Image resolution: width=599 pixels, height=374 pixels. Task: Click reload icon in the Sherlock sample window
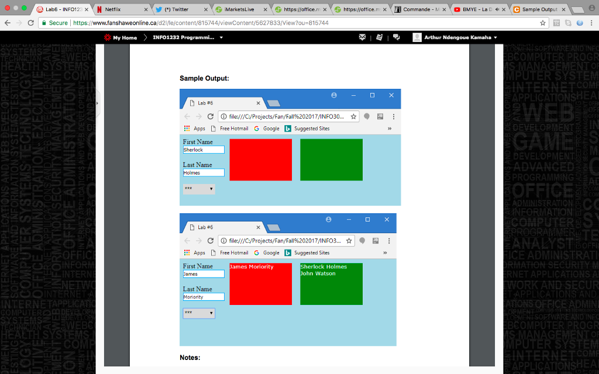coord(211,116)
